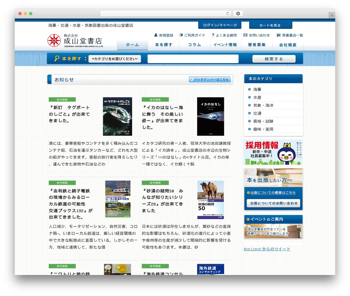The height and width of the screenshot is (296, 350).
Task: Select 資格・試験 category in sidebar
Action: 263,121
